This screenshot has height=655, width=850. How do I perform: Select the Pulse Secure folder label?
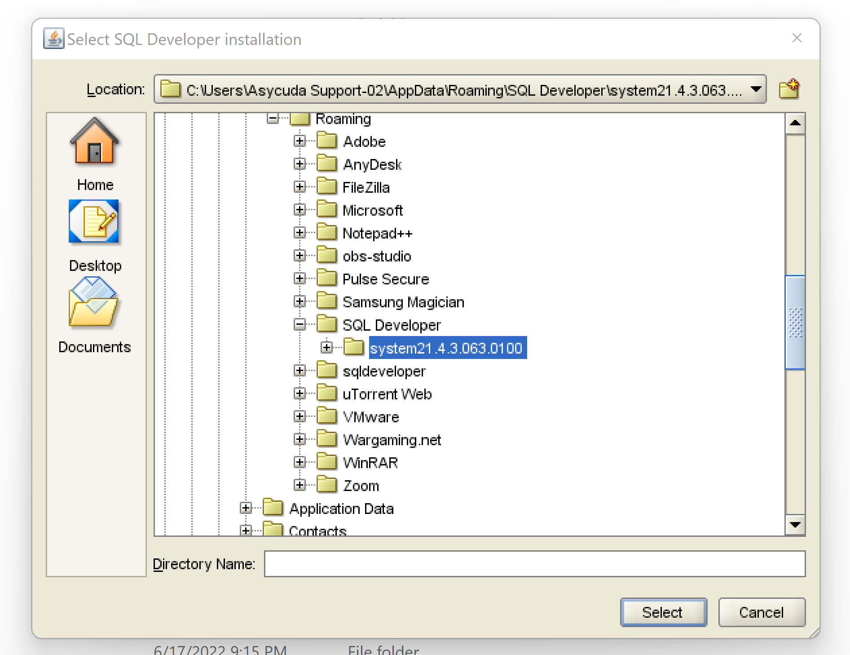coord(386,279)
